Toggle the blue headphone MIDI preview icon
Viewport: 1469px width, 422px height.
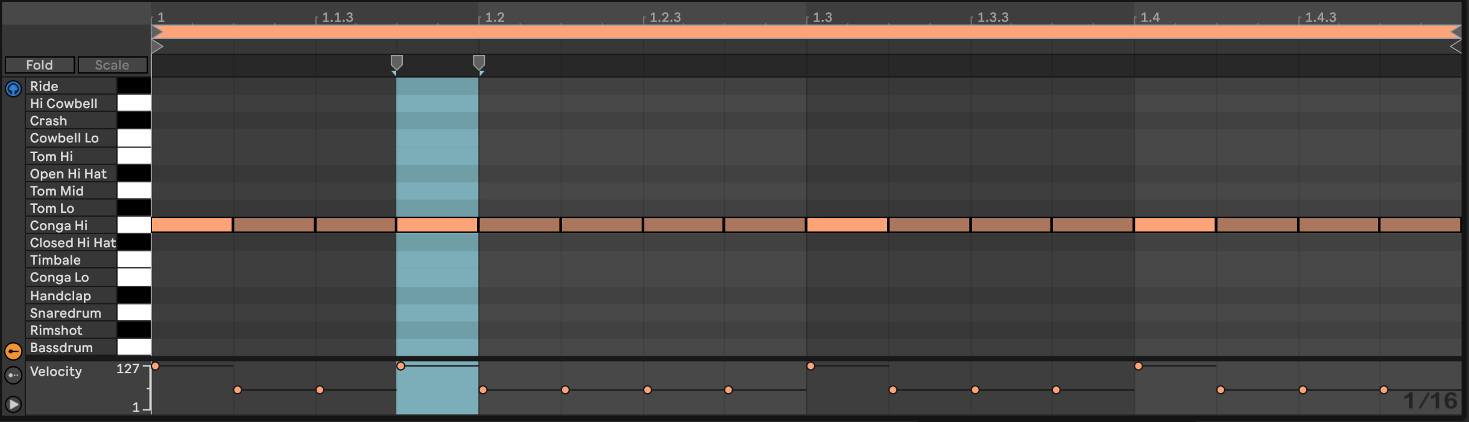[13, 89]
